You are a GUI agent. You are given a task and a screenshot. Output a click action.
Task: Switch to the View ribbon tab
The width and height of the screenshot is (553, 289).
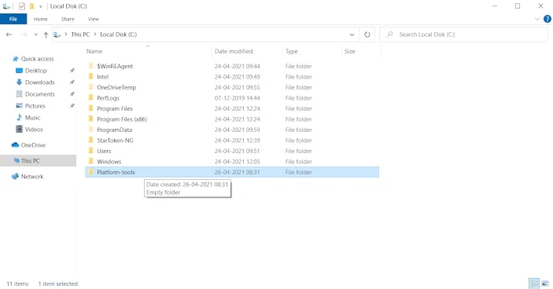(93, 19)
